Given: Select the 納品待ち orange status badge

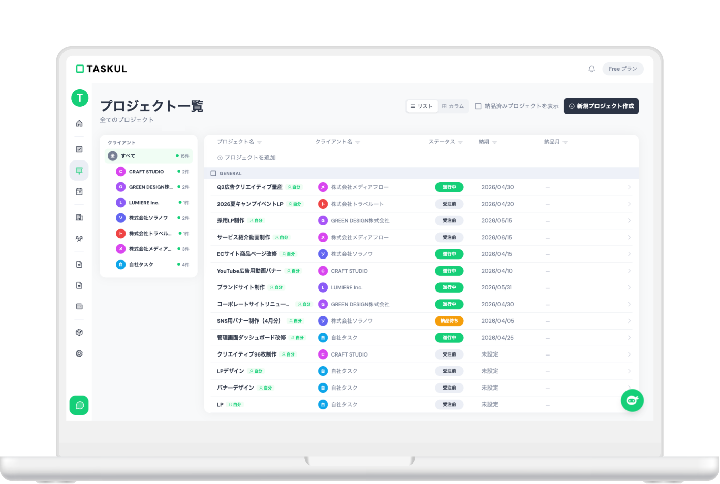Looking at the screenshot, I should tap(449, 320).
